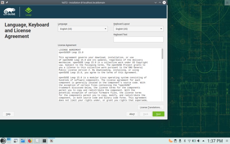Click the YaST2 window title text
This screenshot has height=144, width=230.
click(83, 3)
